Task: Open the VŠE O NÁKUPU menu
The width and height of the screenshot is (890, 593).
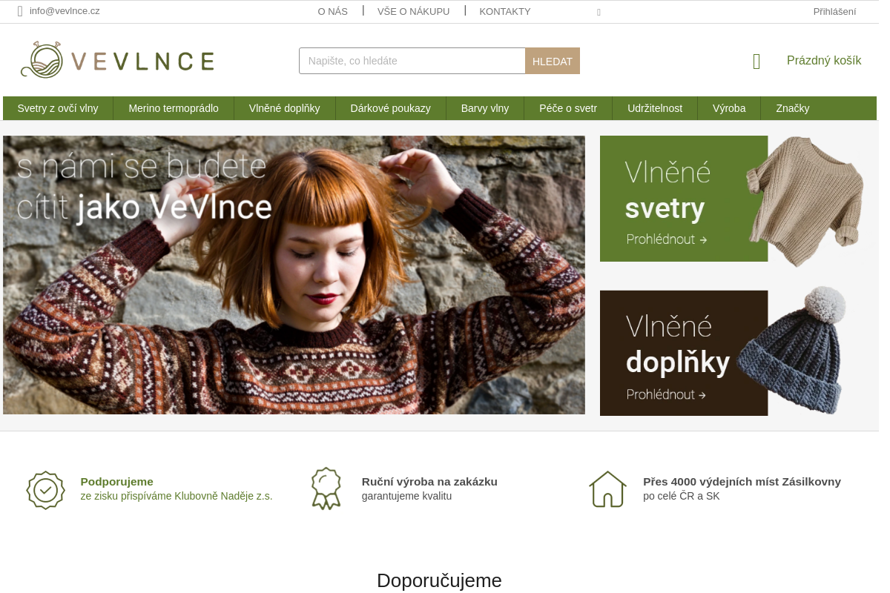Action: 413,11
